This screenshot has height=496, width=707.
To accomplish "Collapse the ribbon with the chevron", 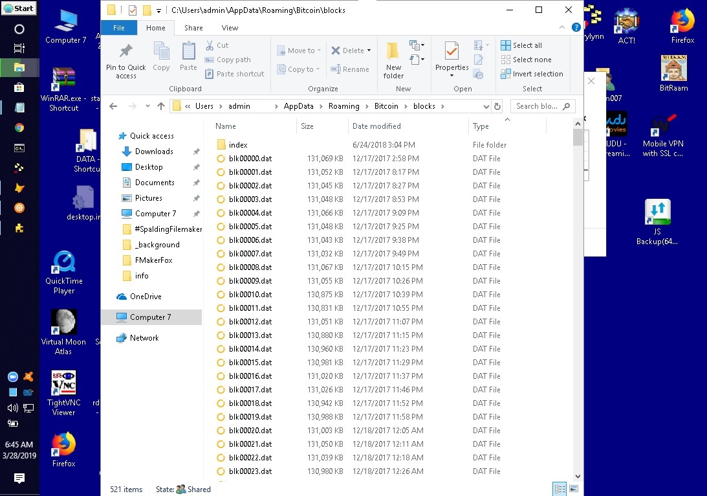I will (x=562, y=28).
